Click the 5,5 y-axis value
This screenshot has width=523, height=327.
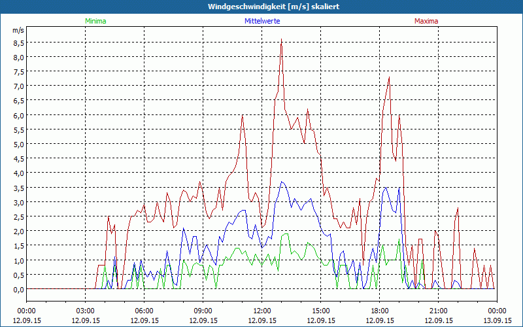point(18,129)
